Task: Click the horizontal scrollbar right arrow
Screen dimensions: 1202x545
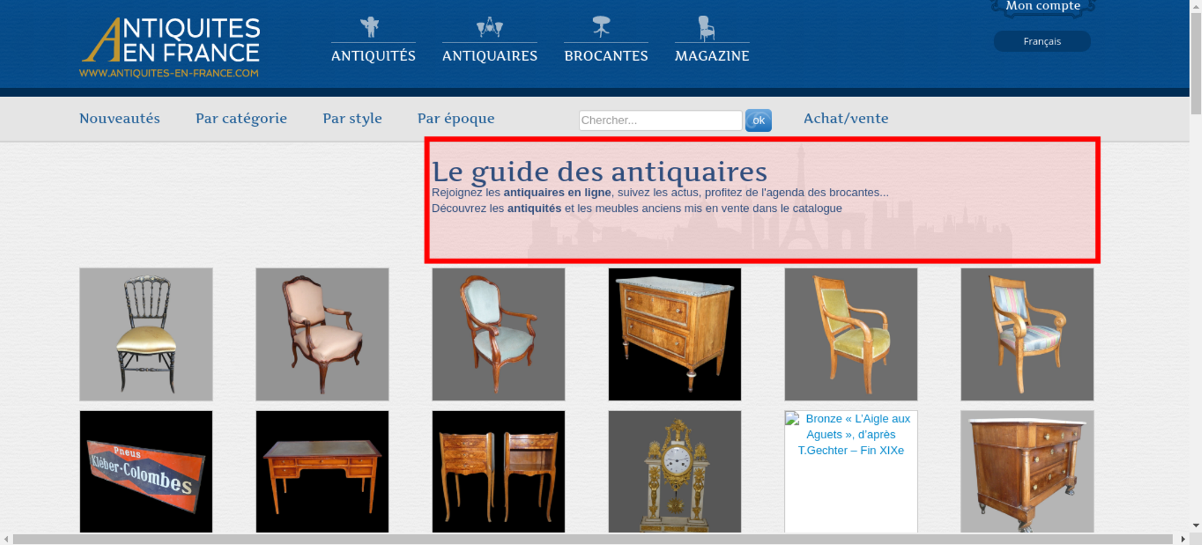Action: [x=1183, y=539]
